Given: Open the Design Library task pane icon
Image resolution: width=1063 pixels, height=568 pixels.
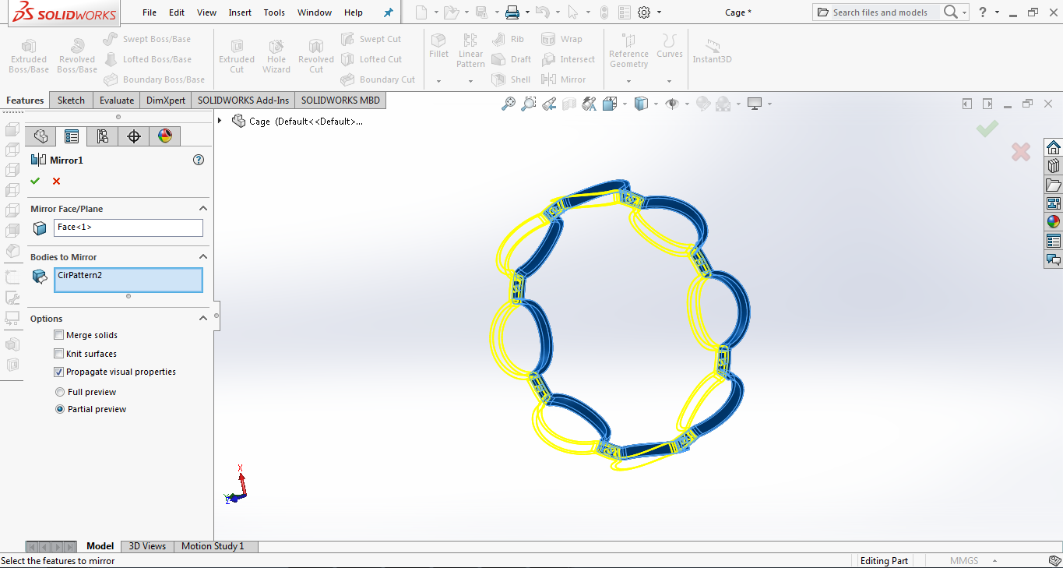Looking at the screenshot, I should click(x=1054, y=166).
